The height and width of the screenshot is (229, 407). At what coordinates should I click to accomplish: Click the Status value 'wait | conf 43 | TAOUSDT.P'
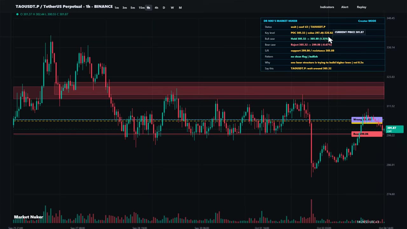tap(308, 27)
